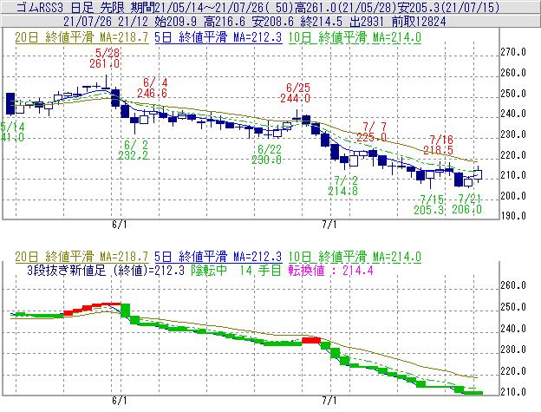Select the 7/2 214.8 low label
The image size is (541, 412).
(x=343, y=186)
